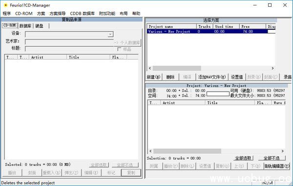This screenshot has height=186, width=293.
Task: Click the 标记 button
Action: [x=111, y=173]
